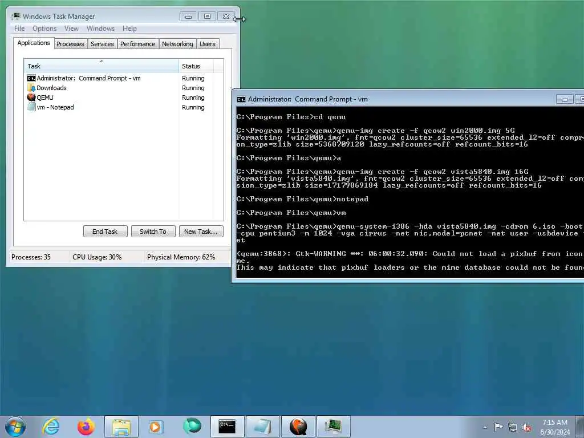
Task: Switch to the Performance tab
Action: click(138, 44)
